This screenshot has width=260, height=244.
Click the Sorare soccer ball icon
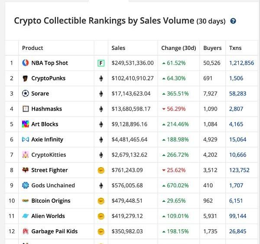[25, 93]
